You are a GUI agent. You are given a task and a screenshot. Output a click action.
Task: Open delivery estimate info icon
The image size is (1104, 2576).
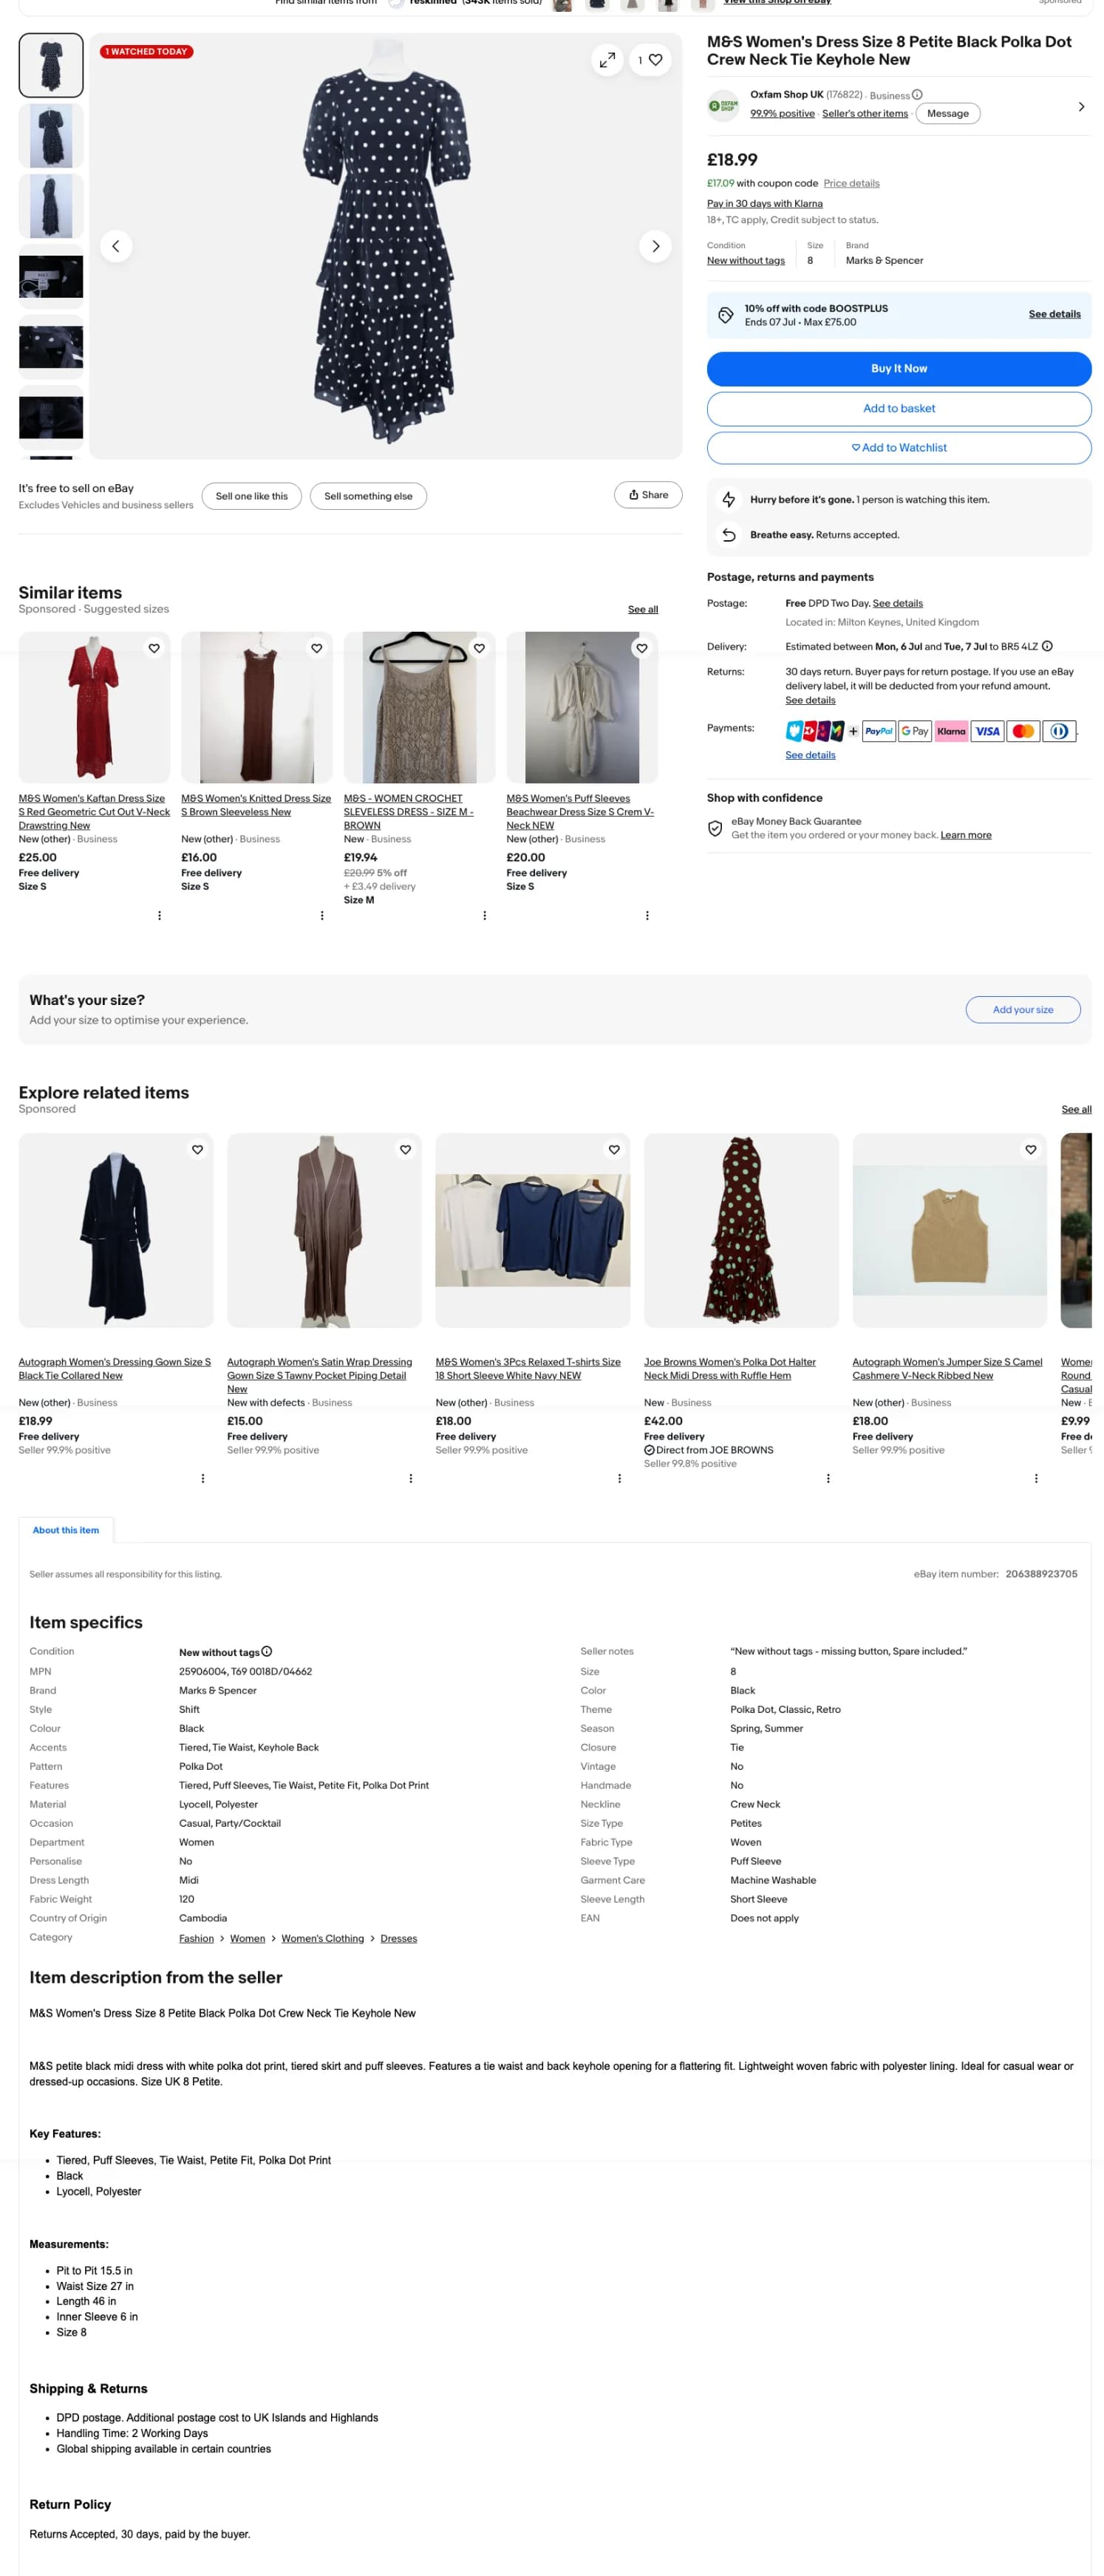pos(1047,646)
